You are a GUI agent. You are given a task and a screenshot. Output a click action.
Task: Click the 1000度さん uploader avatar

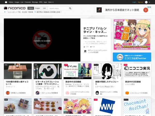coord(8,93)
